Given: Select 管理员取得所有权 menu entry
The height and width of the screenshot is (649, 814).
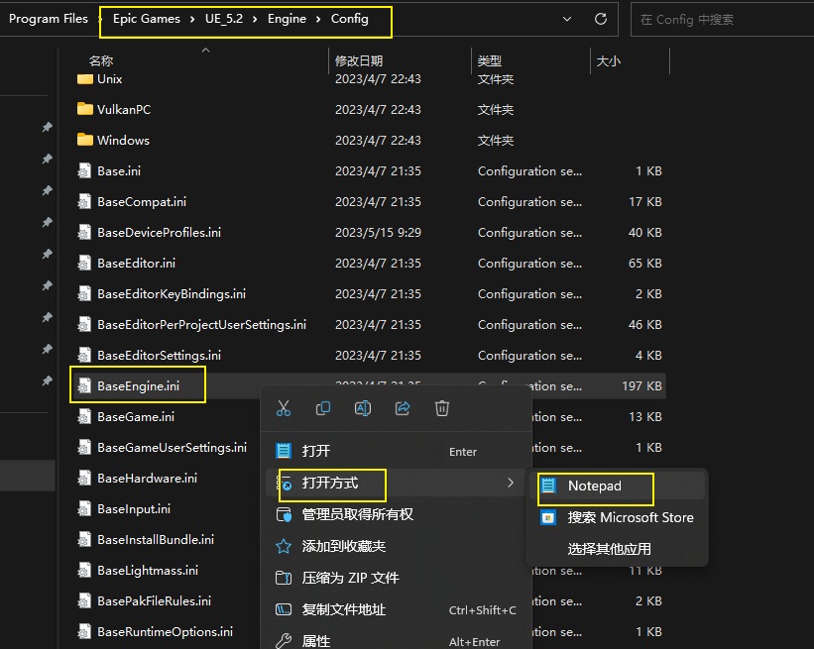Looking at the screenshot, I should (399, 514).
